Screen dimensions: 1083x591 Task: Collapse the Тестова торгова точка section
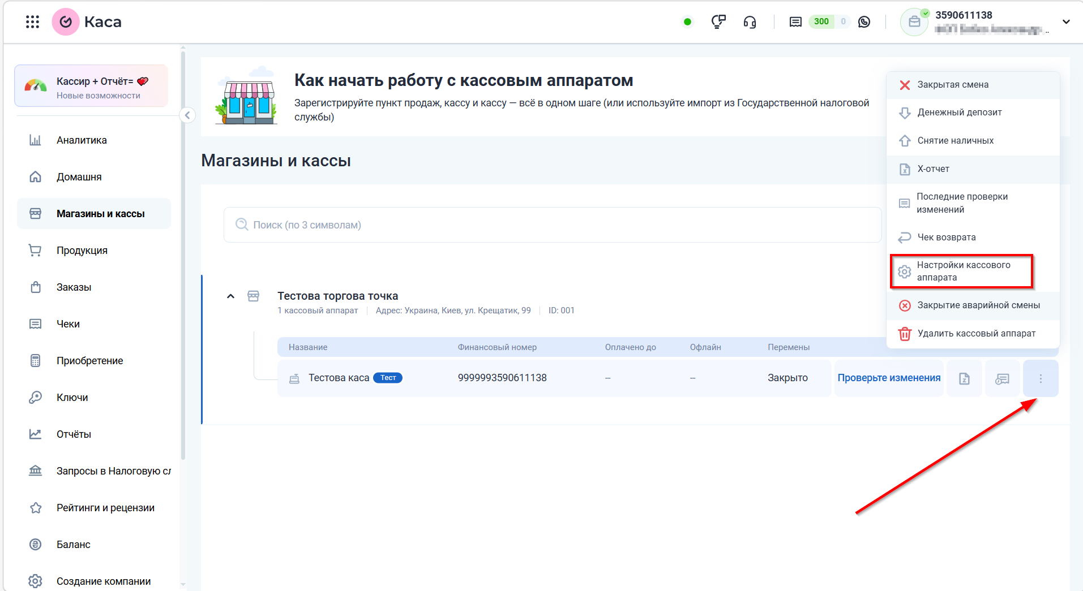231,296
